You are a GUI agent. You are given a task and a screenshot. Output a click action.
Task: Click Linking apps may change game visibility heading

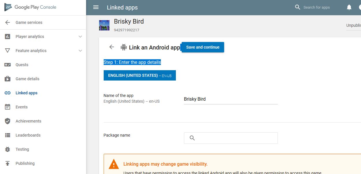point(165,164)
